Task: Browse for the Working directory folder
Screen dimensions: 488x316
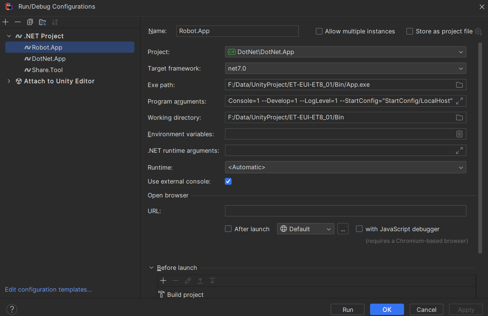Action: [x=459, y=117]
